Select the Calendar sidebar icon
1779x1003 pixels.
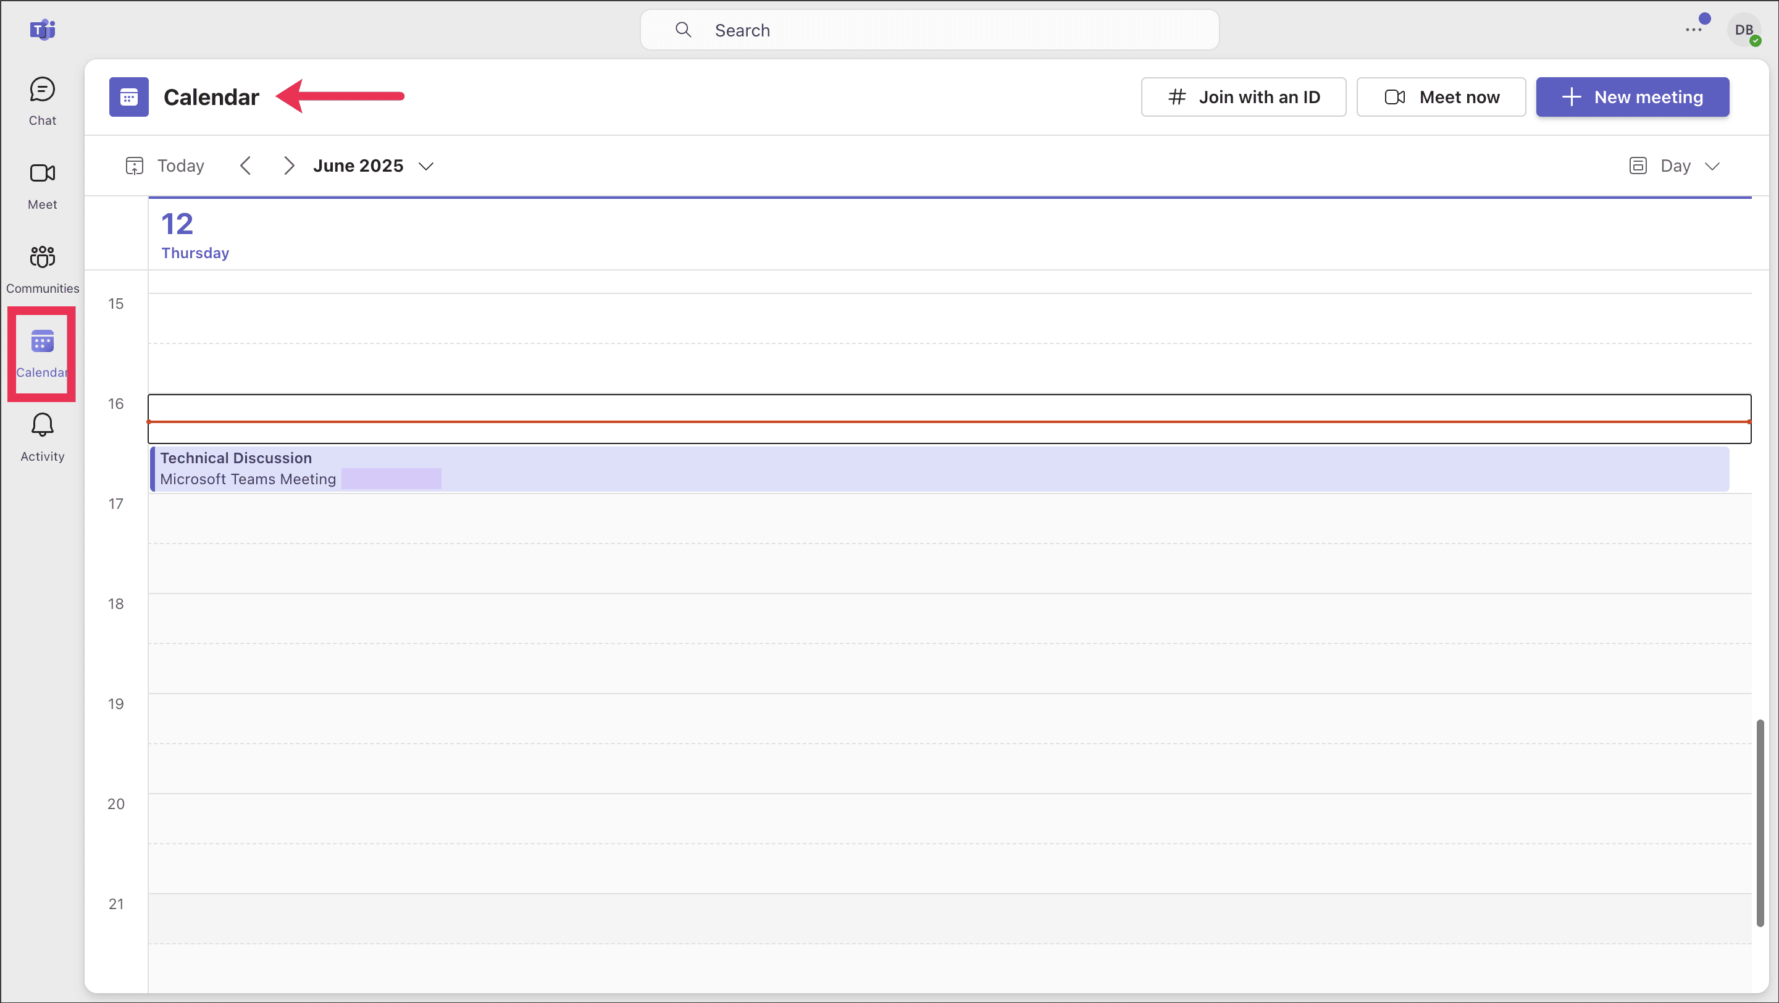41,353
